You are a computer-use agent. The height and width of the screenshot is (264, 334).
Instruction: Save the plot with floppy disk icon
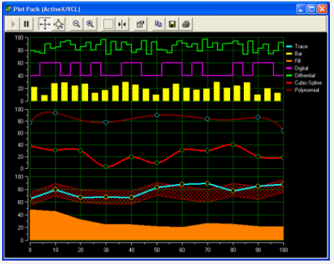tap(172, 24)
